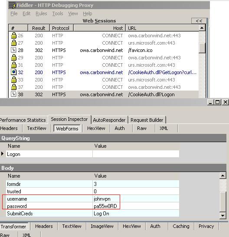Select session 28 /favicon.ico URL
Screen dimensions: 229x237
[x=140, y=50]
